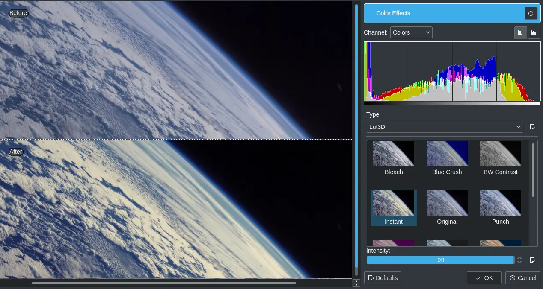This screenshot has height=289, width=543.
Task: Decrease Intensity with down stepper arrow
Action: [x=519, y=262]
